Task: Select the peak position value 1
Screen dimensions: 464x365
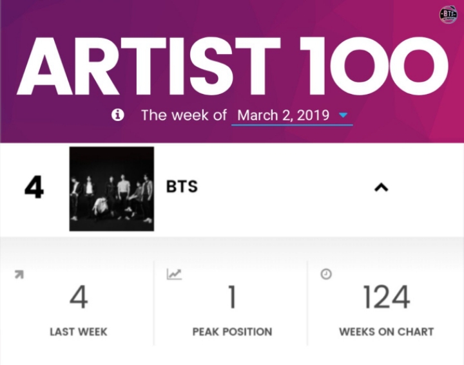Action: point(232,297)
